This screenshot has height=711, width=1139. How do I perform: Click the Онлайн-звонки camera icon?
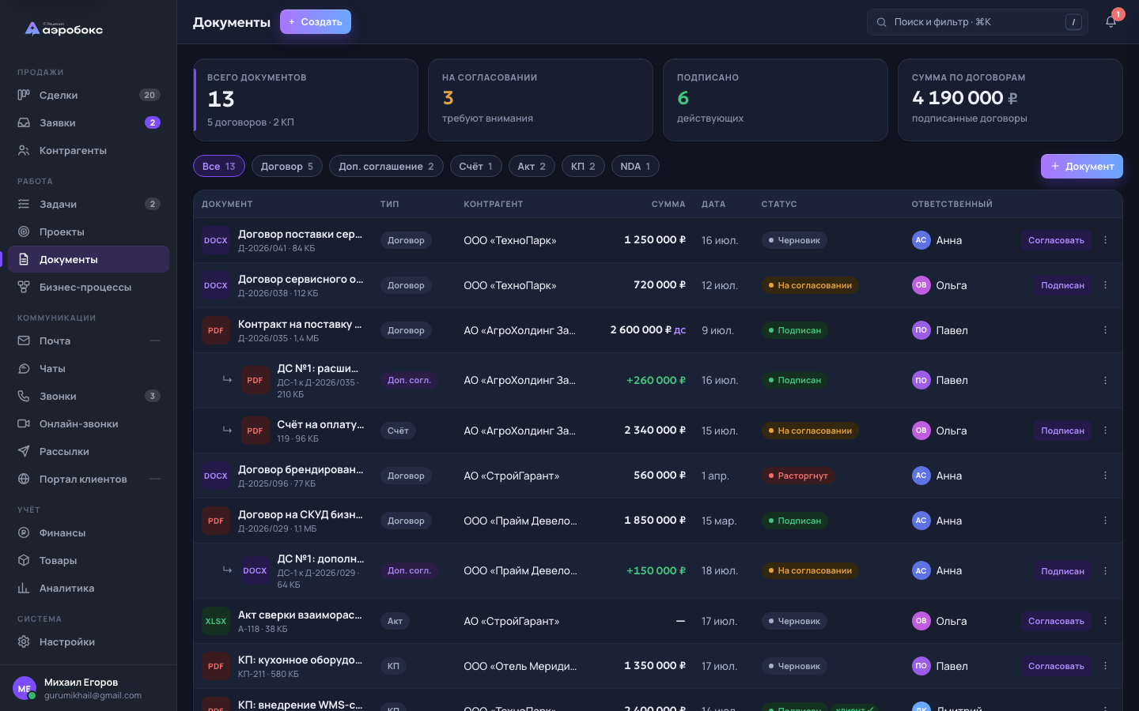pos(24,423)
